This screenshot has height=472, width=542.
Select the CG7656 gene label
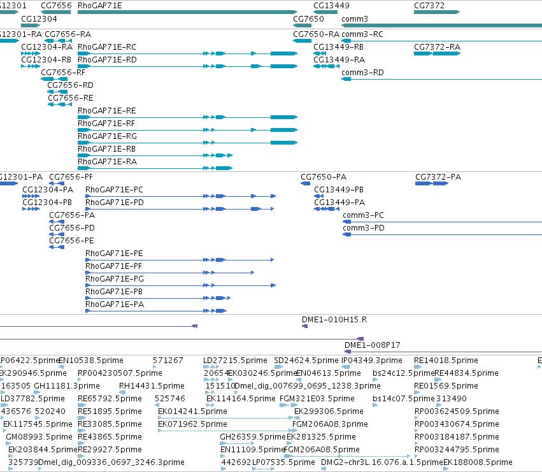(x=56, y=6)
